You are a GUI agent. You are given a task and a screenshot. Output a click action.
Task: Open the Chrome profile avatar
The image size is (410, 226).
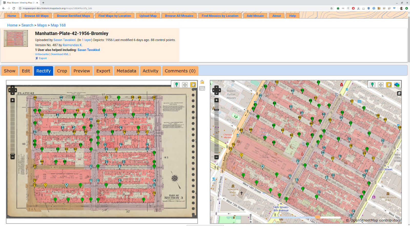pyautogui.click(x=401, y=8)
